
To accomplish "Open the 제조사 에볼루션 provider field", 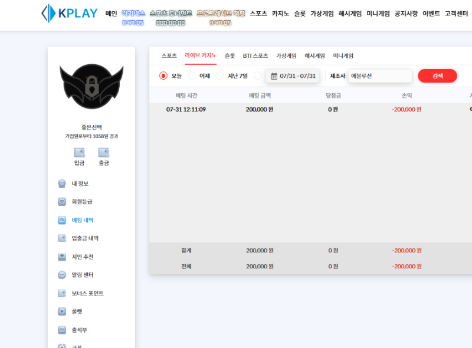I will pyautogui.click(x=380, y=76).
